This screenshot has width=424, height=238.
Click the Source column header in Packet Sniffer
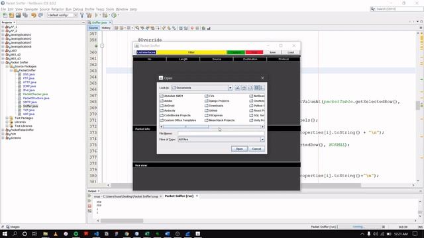pyautogui.click(x=217, y=59)
